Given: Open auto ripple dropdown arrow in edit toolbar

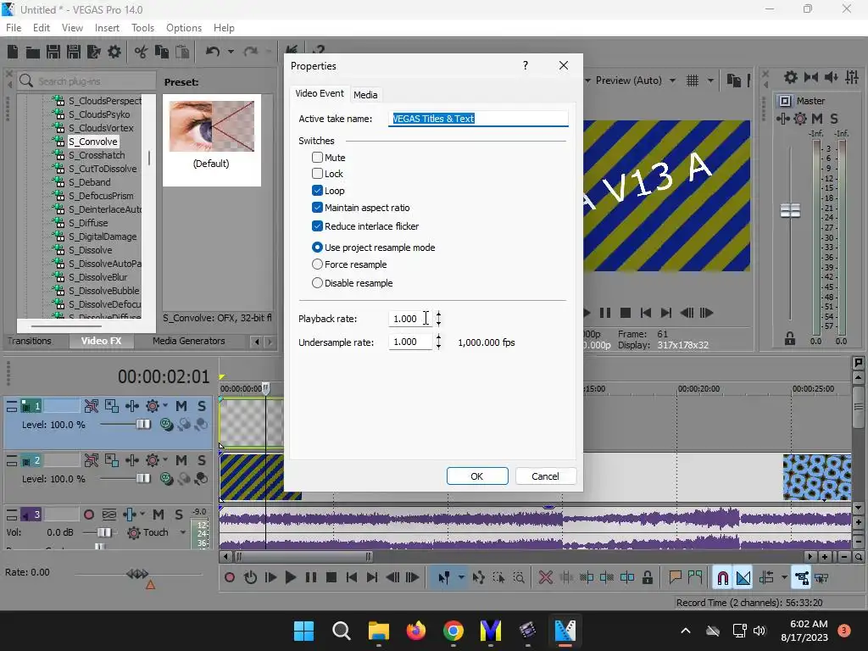Looking at the screenshot, I should coord(784,578).
